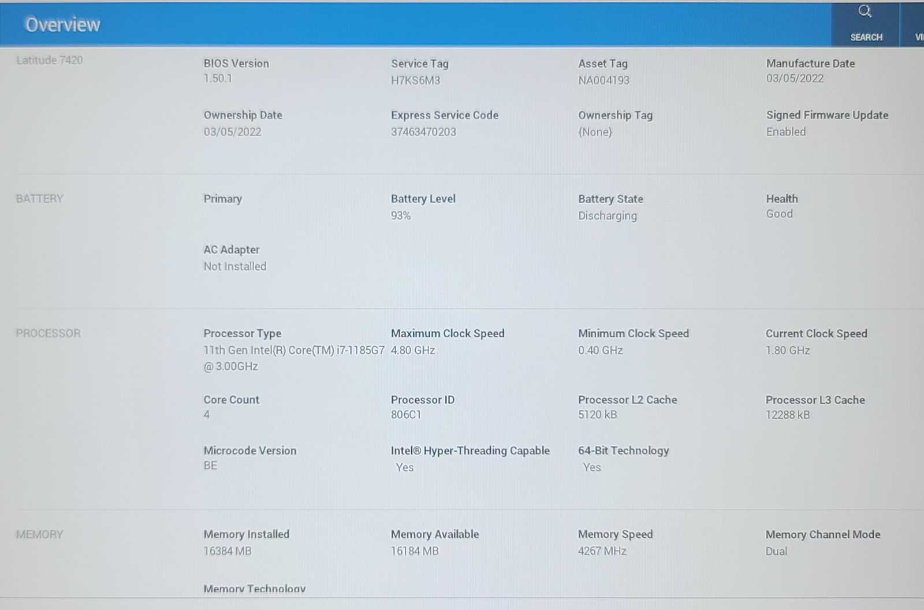Screen dimensions: 924x610
Task: Click Memory Channel Mode value Dual
Action: pyautogui.click(x=776, y=551)
